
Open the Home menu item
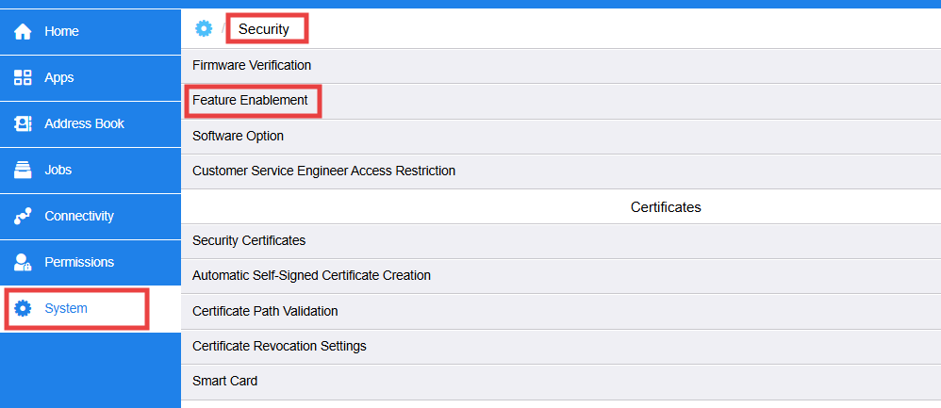[x=61, y=32]
